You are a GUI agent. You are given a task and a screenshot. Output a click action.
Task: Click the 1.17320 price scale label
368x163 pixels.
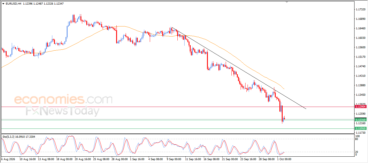pos(361,9)
